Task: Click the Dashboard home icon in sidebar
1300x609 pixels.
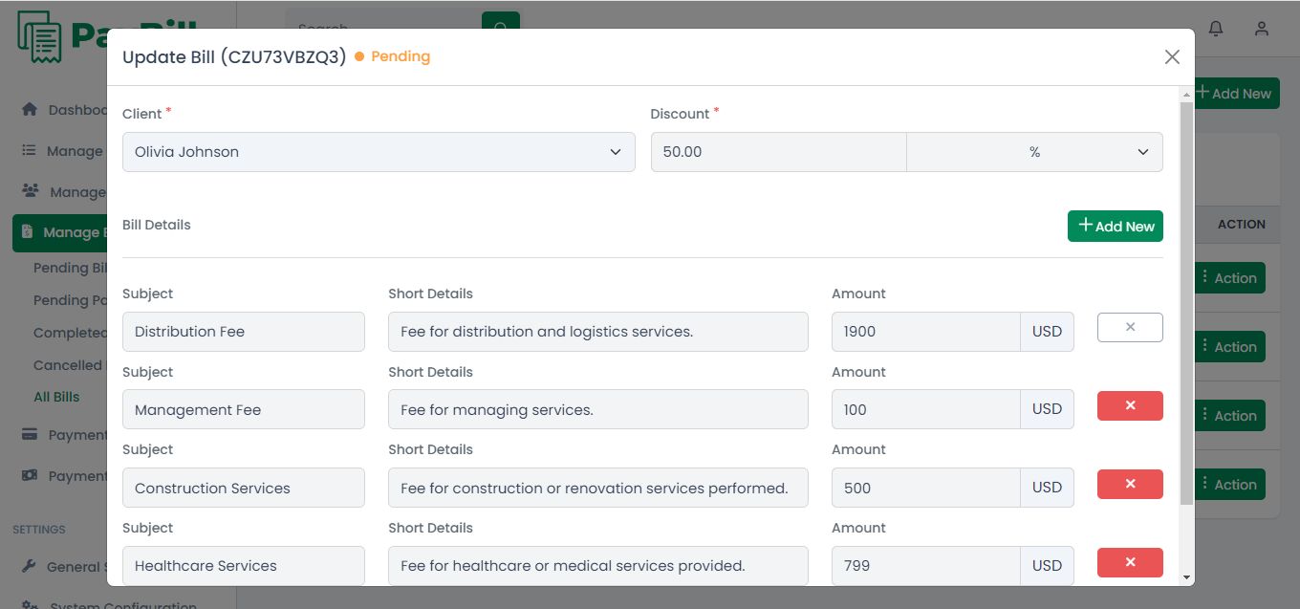Action: (x=30, y=110)
